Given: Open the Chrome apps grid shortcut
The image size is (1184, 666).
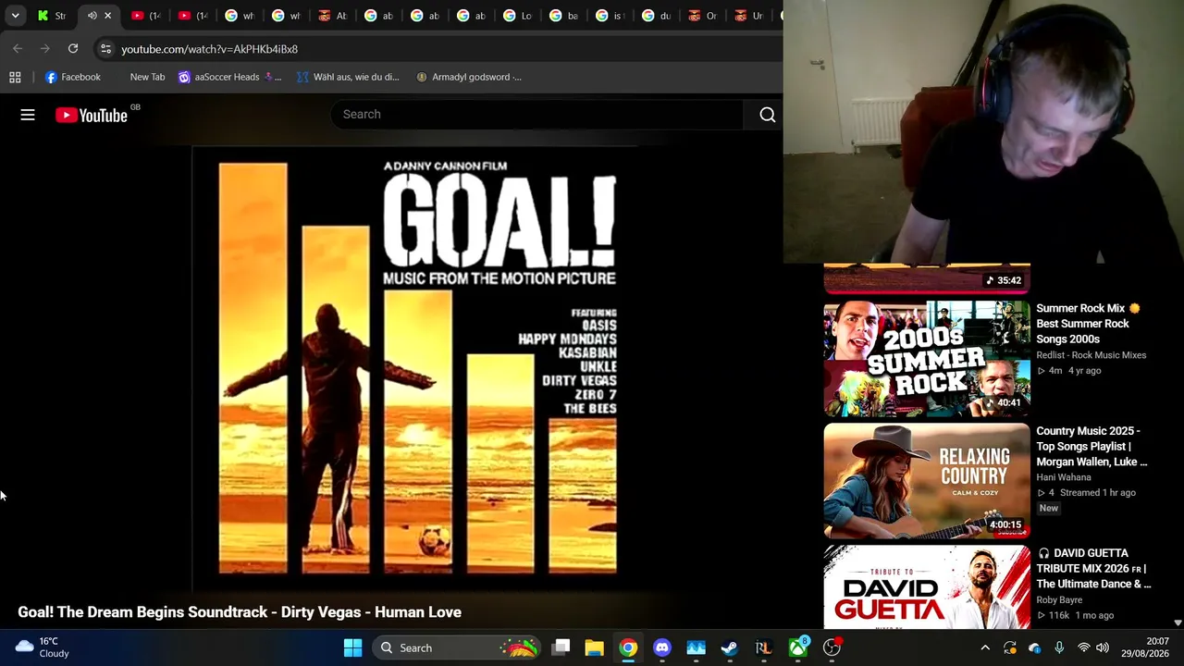Looking at the screenshot, I should pos(15,77).
